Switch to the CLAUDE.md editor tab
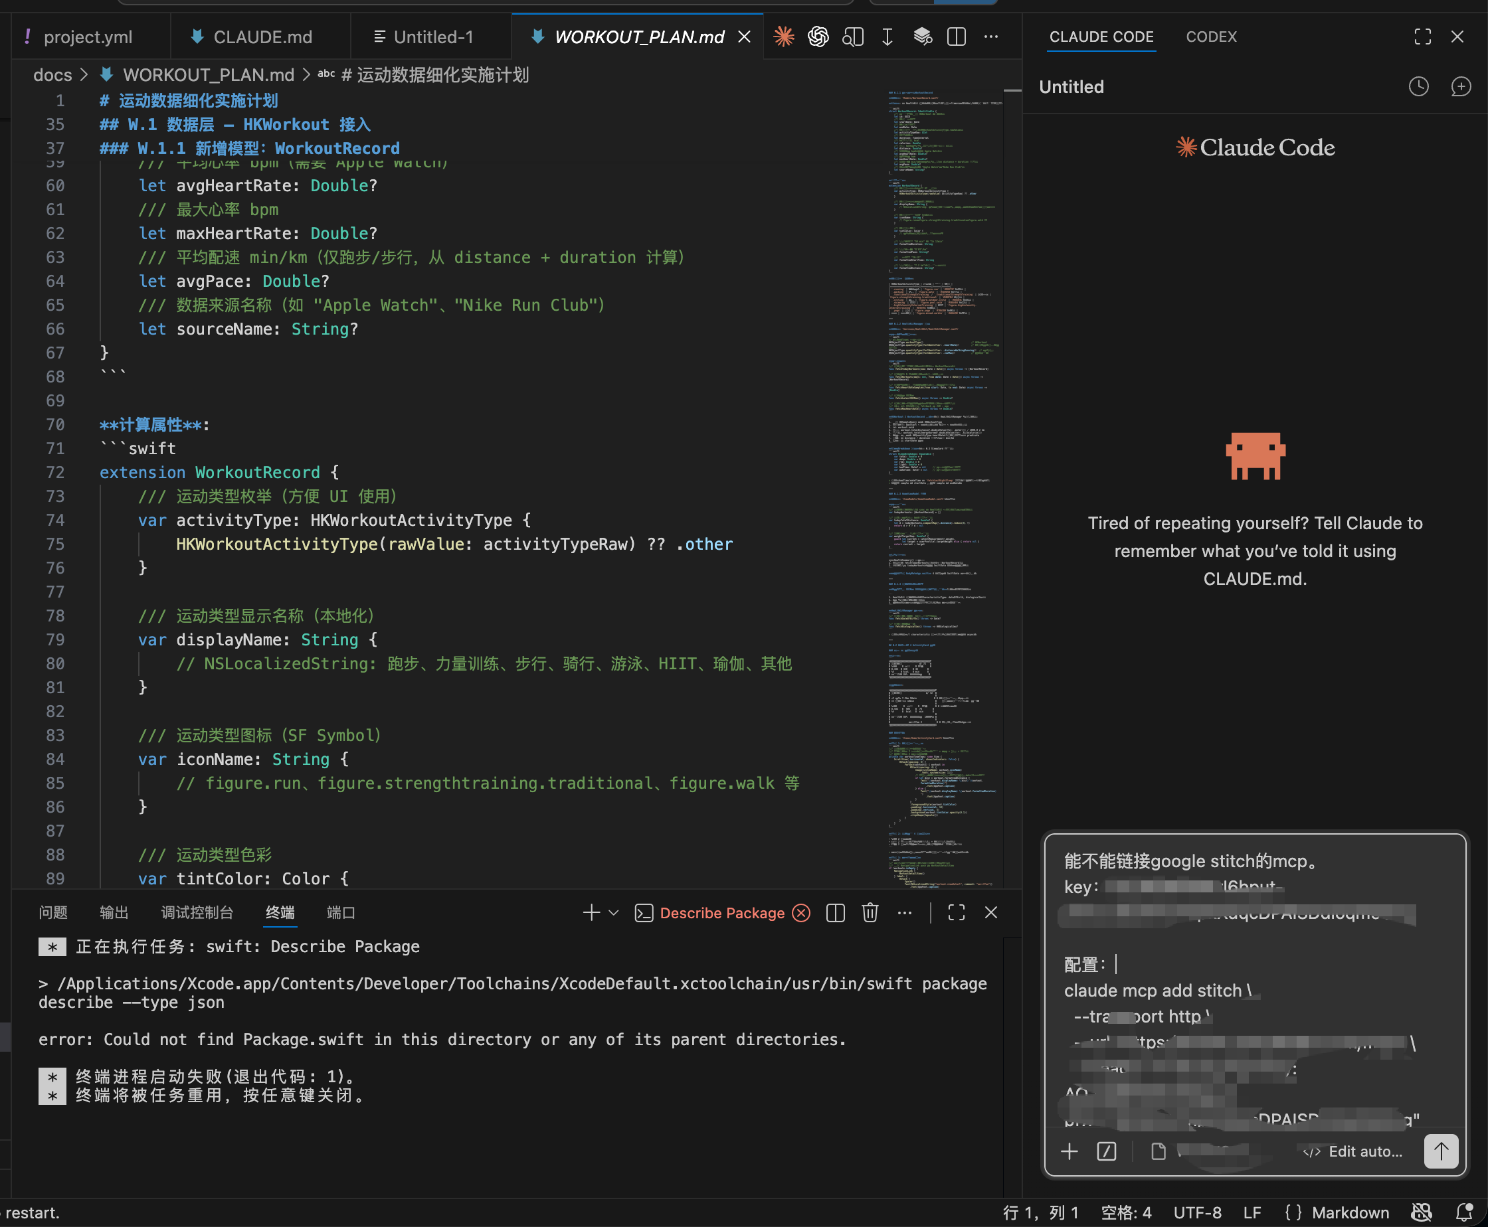Image resolution: width=1488 pixels, height=1227 pixels. (262, 37)
